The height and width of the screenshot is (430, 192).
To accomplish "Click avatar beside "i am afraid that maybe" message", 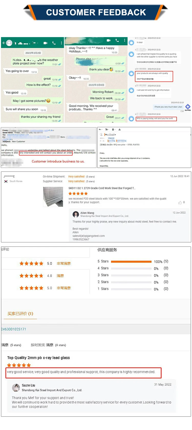I will pyautogui.click(x=131, y=54).
